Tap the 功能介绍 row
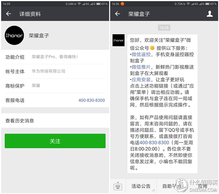Image resolution: width=219 pixels, height=194 pixels. click(55, 57)
